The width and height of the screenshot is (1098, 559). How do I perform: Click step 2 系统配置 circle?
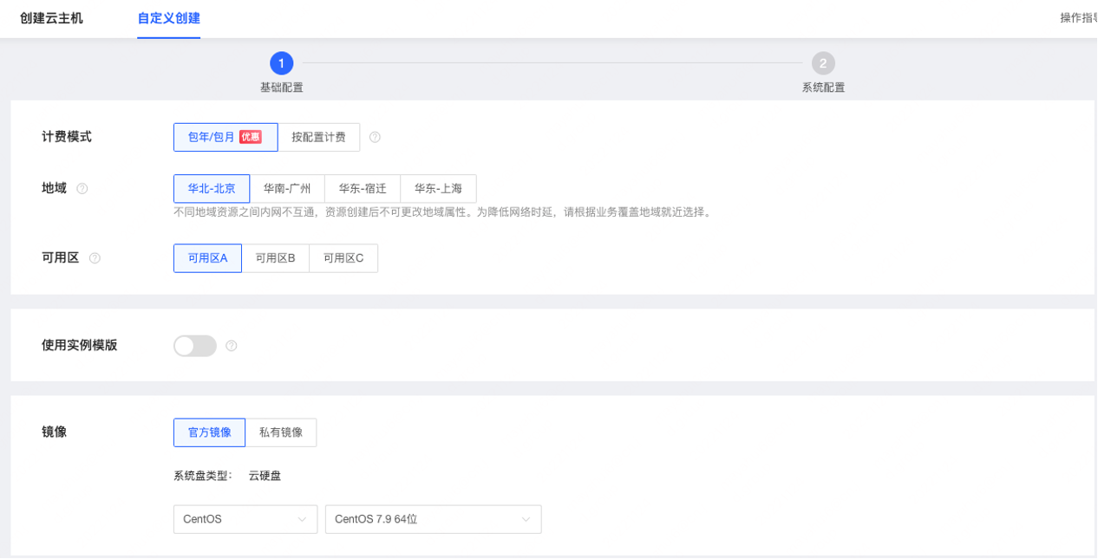point(822,63)
